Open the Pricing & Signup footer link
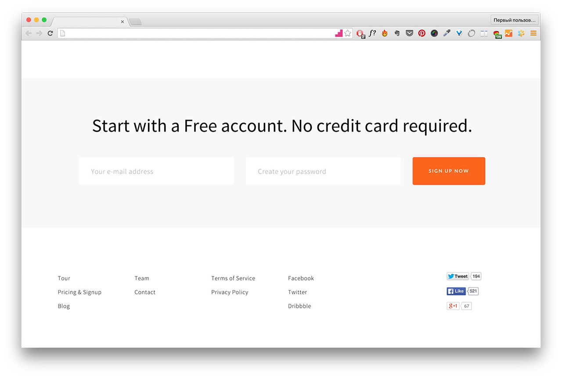Viewport: 562px width, 378px height. pos(79,292)
